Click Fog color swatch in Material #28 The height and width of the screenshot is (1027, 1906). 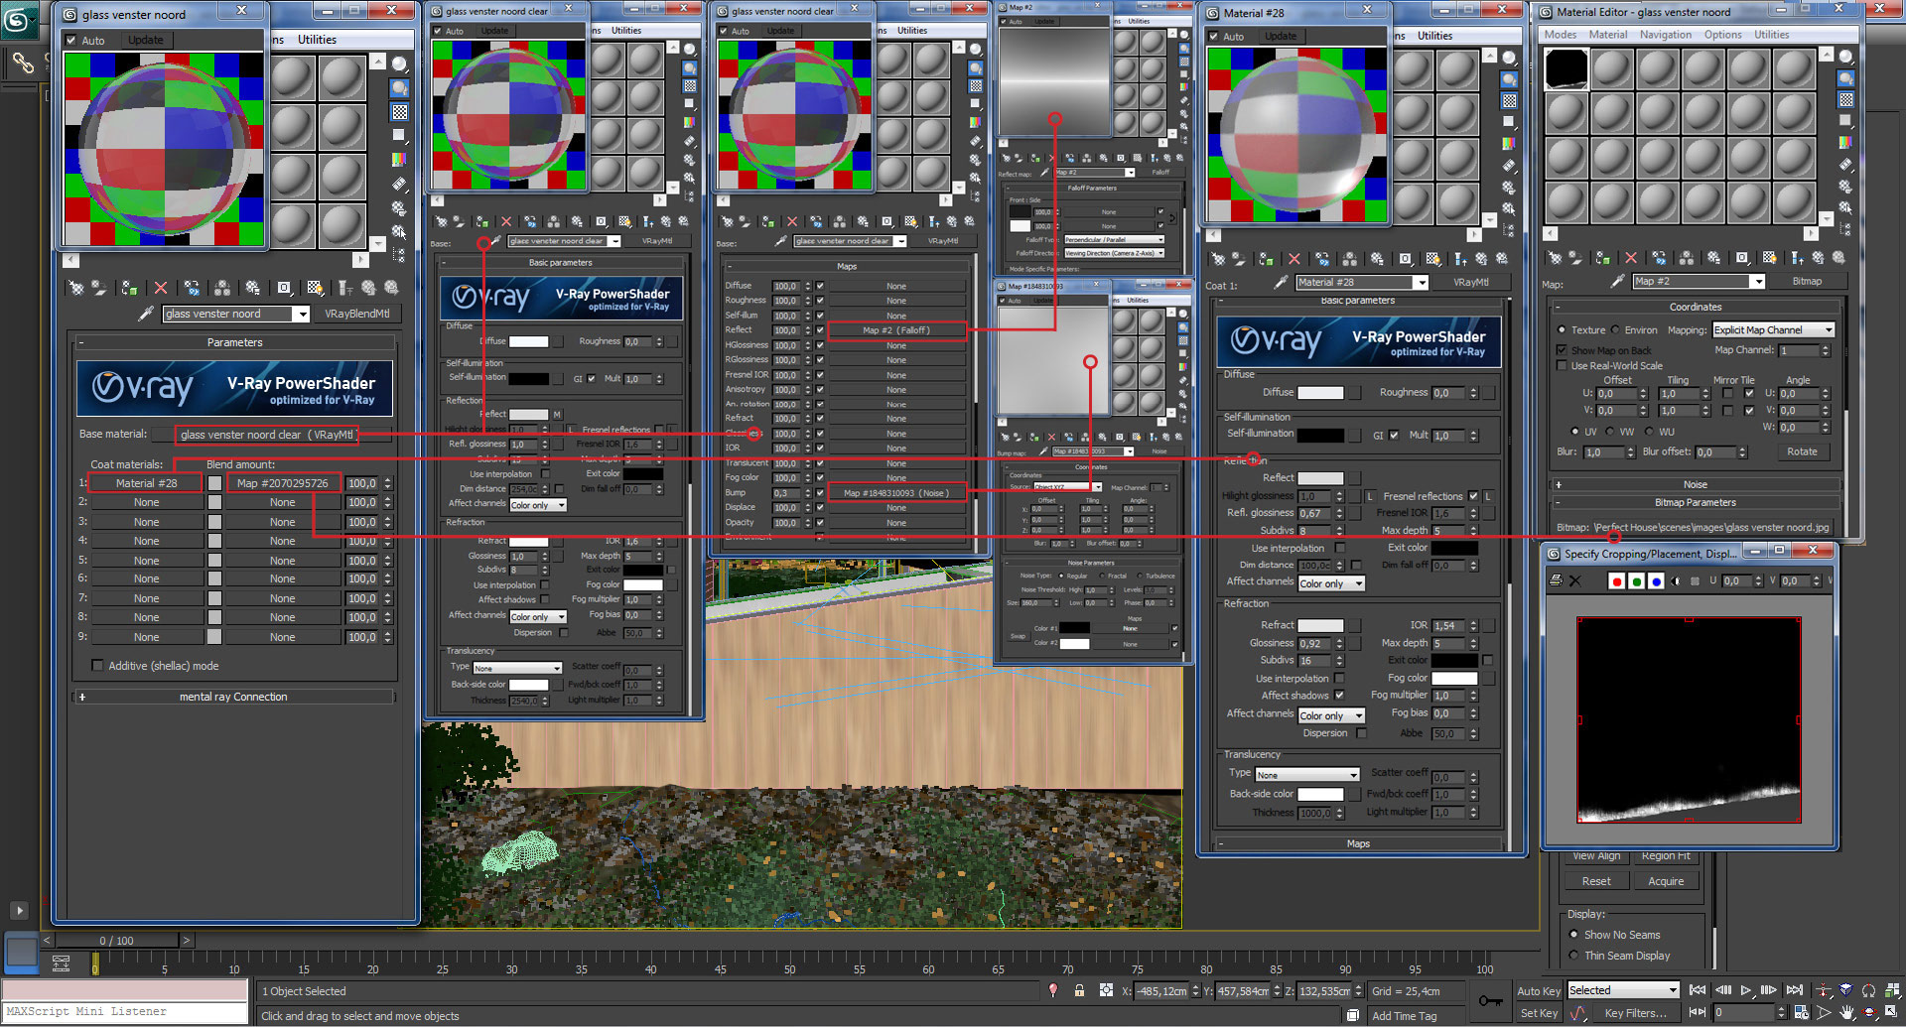tap(1454, 679)
